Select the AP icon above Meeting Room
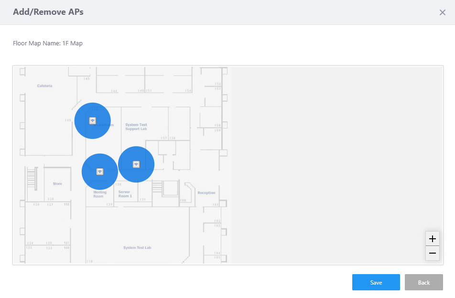 click(100, 171)
